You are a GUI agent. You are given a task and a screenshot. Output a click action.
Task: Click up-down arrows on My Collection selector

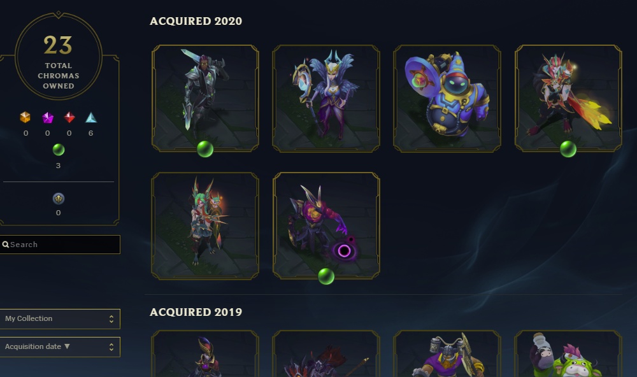(111, 319)
